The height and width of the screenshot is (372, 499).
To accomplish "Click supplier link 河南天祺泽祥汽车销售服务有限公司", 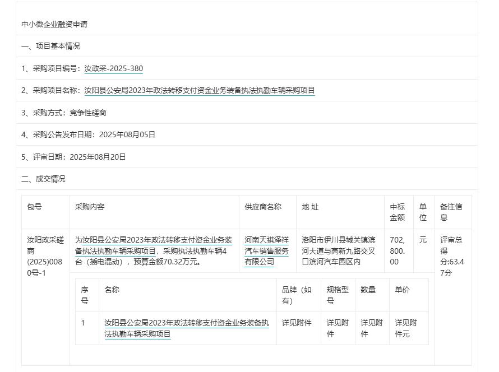I will click(x=266, y=251).
